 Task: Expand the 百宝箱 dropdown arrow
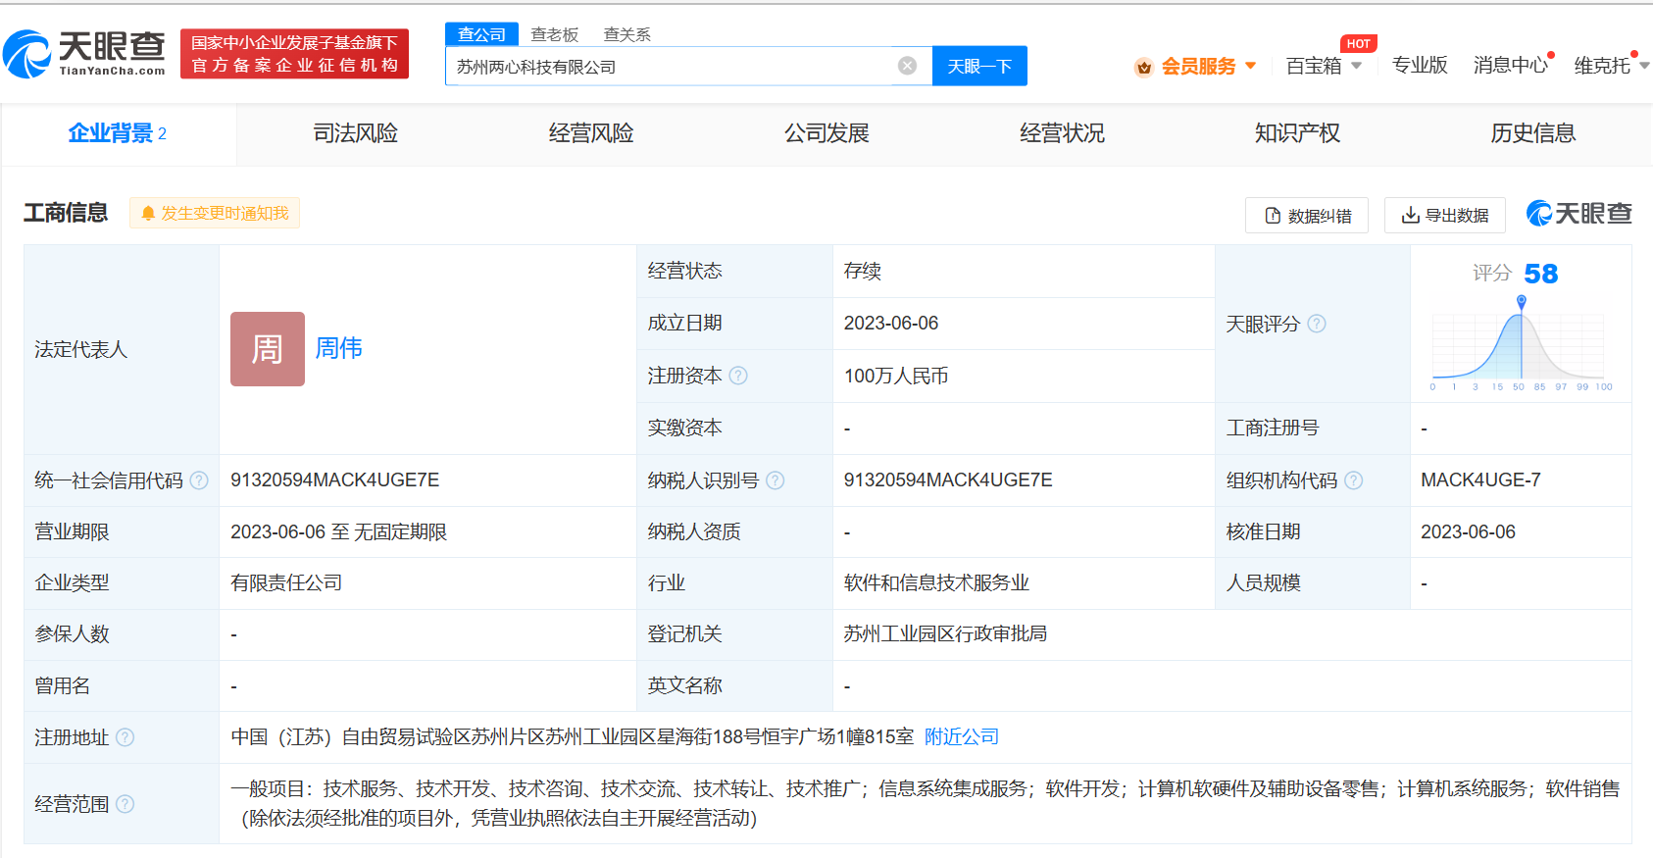pyautogui.click(x=1357, y=66)
